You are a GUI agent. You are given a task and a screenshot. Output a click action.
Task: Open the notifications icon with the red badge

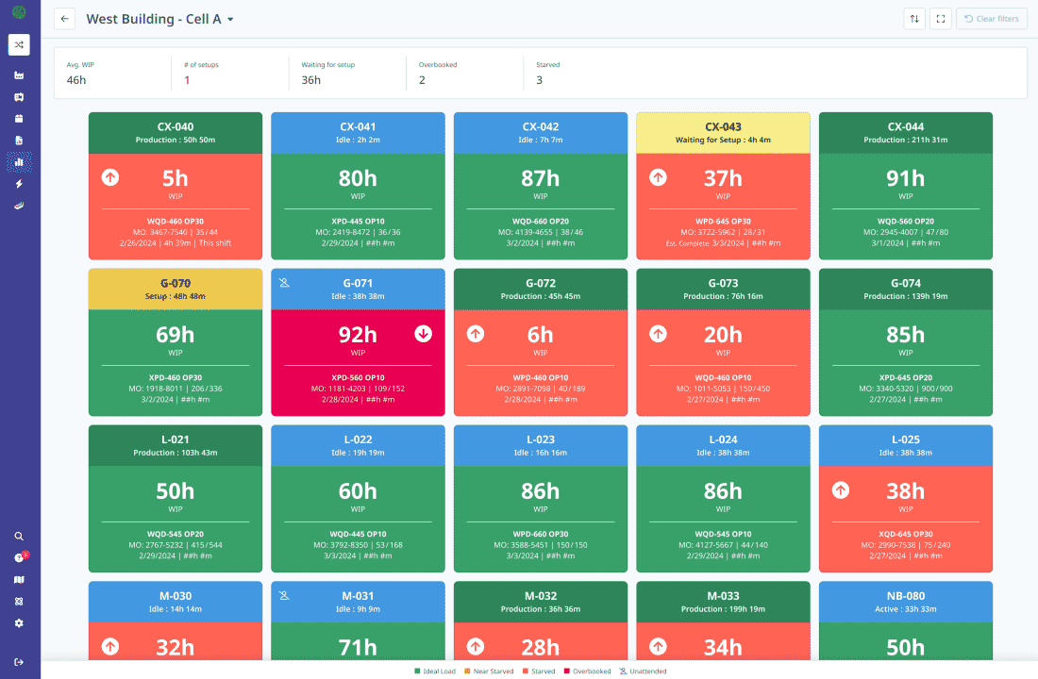point(19,557)
